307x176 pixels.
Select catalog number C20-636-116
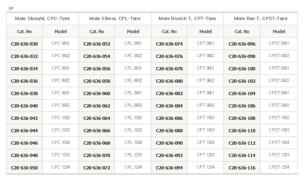(242, 168)
